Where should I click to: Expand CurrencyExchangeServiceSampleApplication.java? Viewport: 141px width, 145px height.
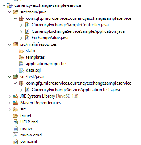(x=21, y=32)
